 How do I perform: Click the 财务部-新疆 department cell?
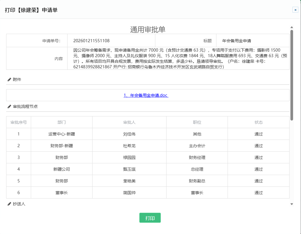coord(62,146)
